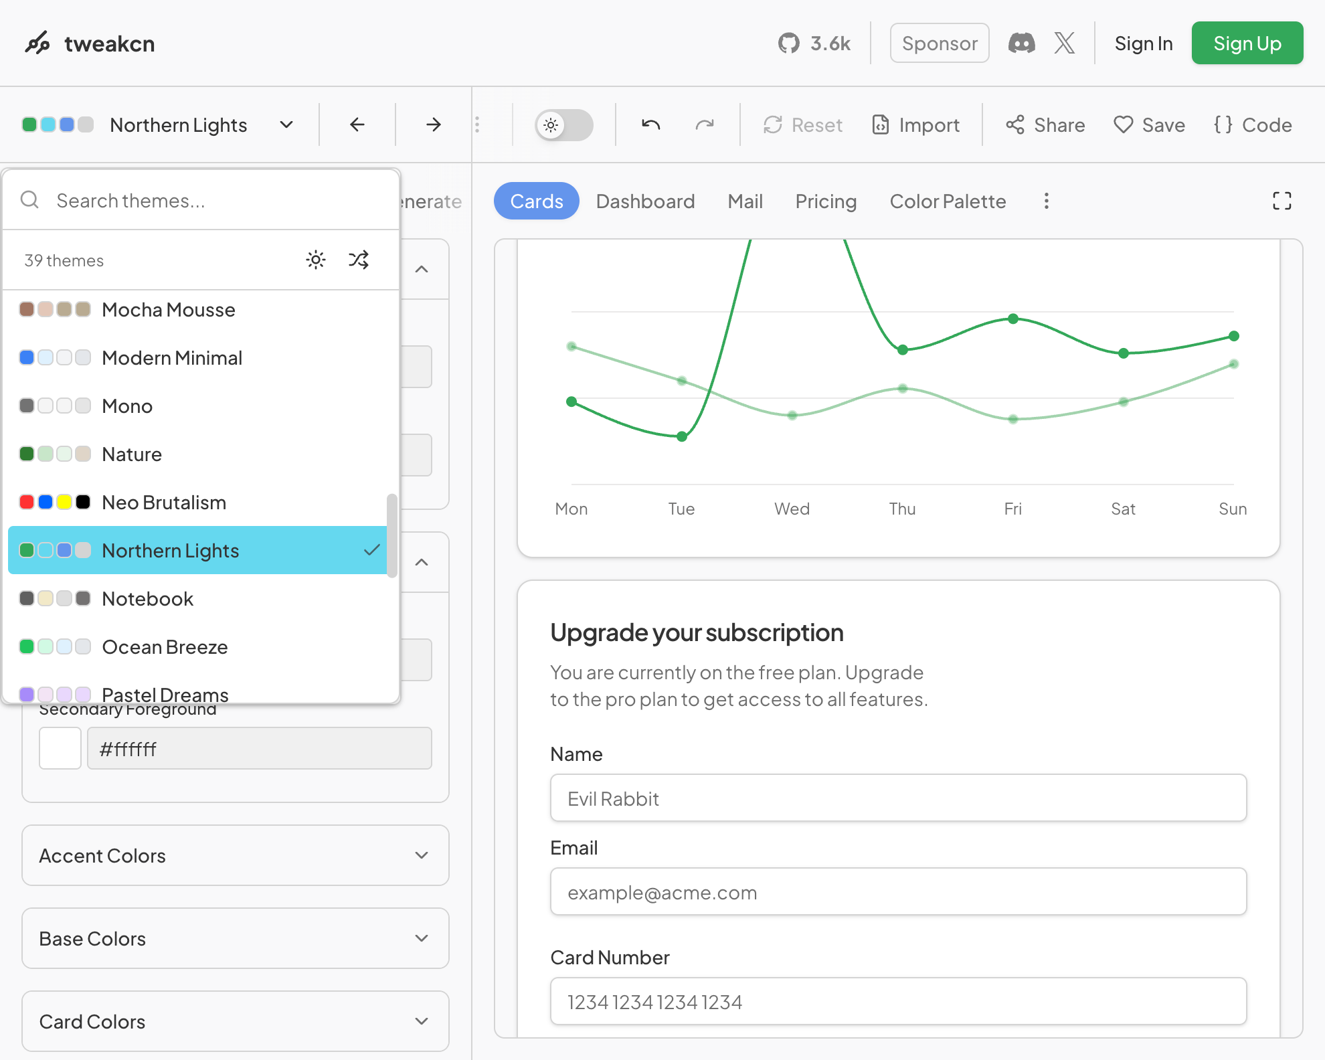This screenshot has height=1060, width=1325.
Task: Open the X (Twitter) profile icon
Action: click(x=1064, y=43)
